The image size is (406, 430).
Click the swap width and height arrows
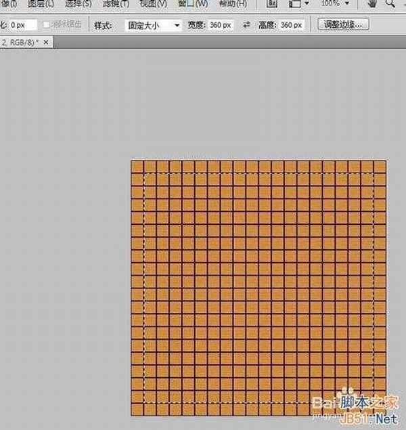pyautogui.click(x=246, y=25)
